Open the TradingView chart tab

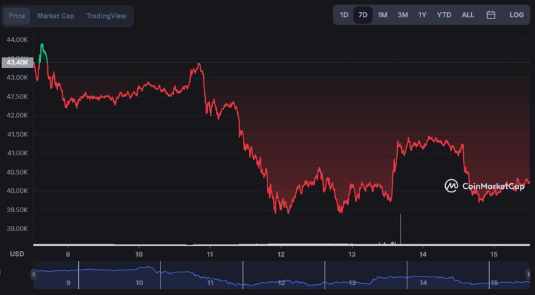pos(106,16)
